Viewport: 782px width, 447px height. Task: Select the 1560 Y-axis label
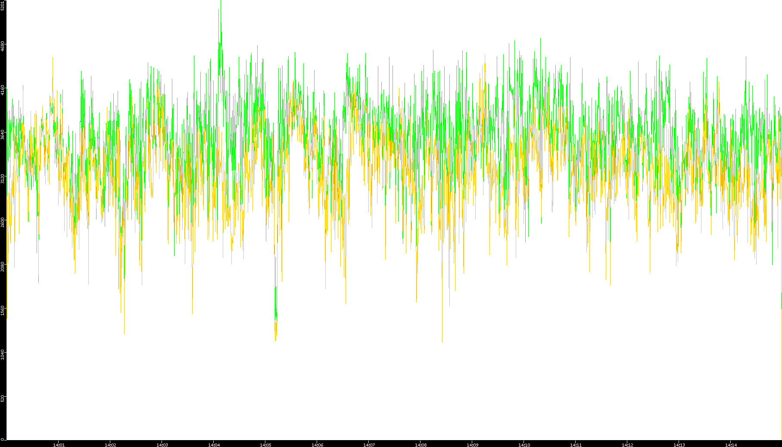click(3, 311)
